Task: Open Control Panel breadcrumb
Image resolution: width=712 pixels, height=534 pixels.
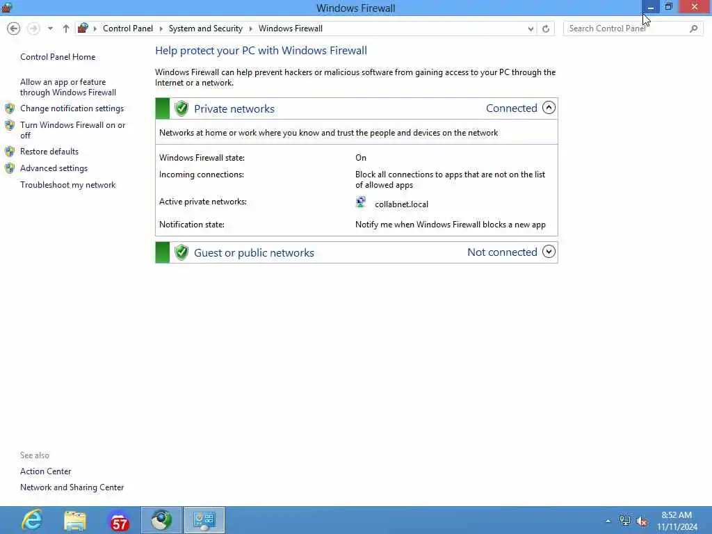Action: [x=128, y=28]
